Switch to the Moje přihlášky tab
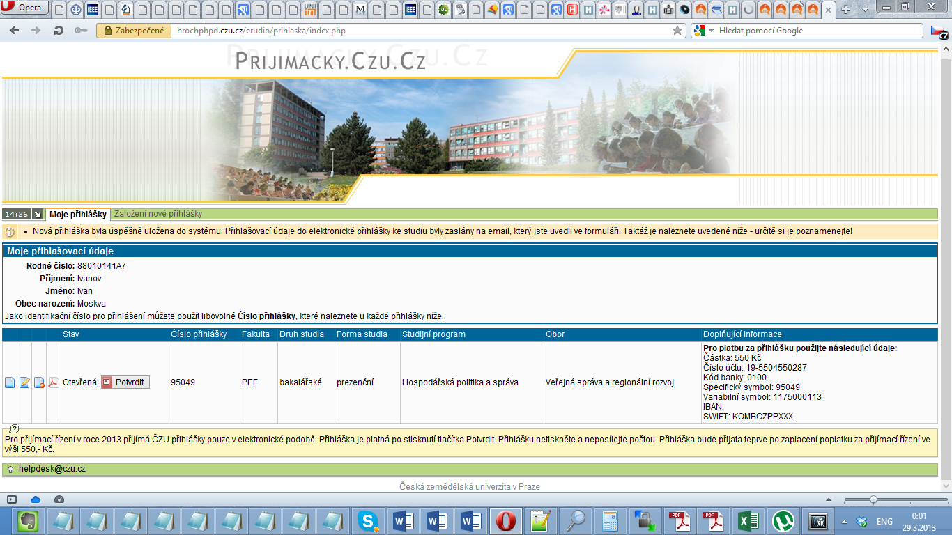 [x=77, y=214]
